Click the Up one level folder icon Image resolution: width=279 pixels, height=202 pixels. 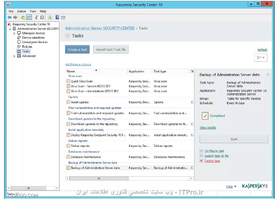pyautogui.click(x=23, y=17)
